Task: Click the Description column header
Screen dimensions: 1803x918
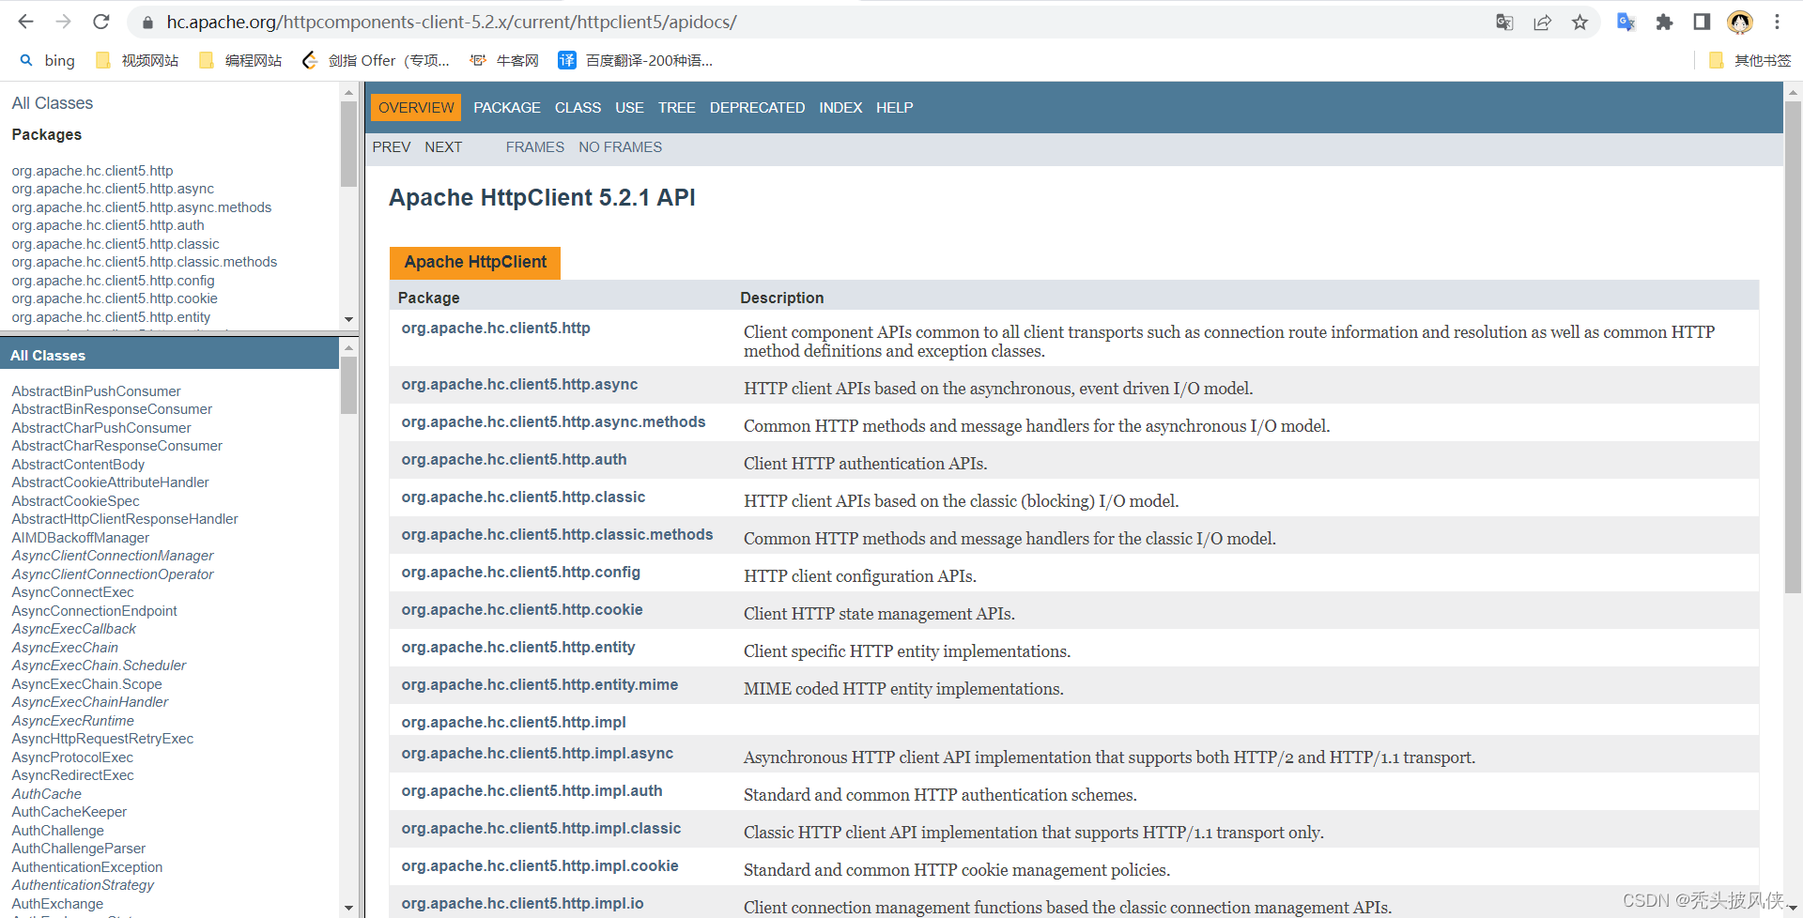Action: coord(781,298)
